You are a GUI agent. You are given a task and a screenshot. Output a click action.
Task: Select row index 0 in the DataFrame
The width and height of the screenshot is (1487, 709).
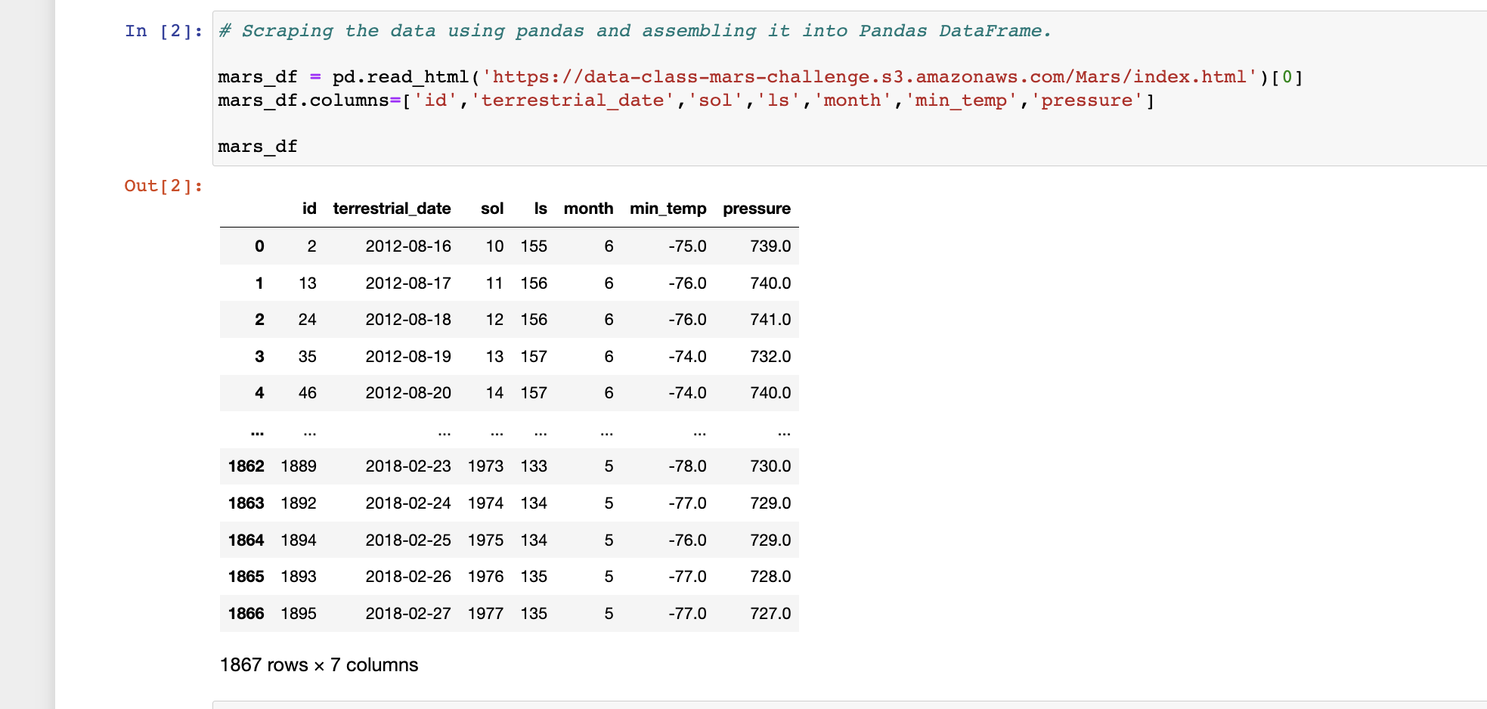point(259,246)
